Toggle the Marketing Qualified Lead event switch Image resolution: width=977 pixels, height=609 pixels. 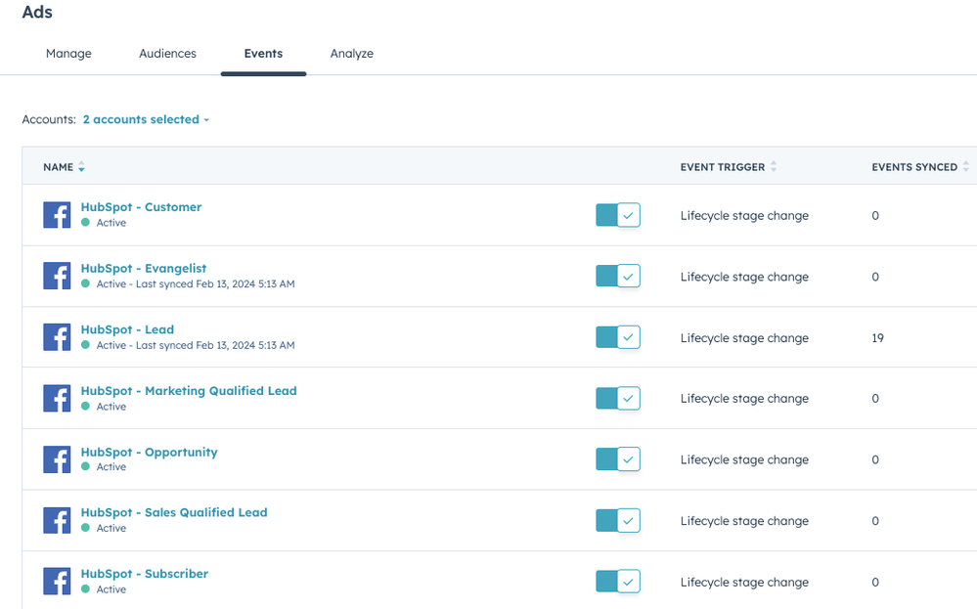618,399
